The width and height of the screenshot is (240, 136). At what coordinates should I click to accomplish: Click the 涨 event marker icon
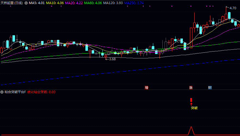191,87
